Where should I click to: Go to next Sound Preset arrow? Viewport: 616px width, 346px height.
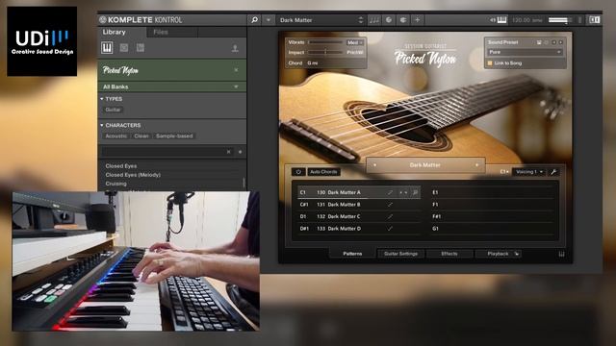pyautogui.click(x=560, y=42)
